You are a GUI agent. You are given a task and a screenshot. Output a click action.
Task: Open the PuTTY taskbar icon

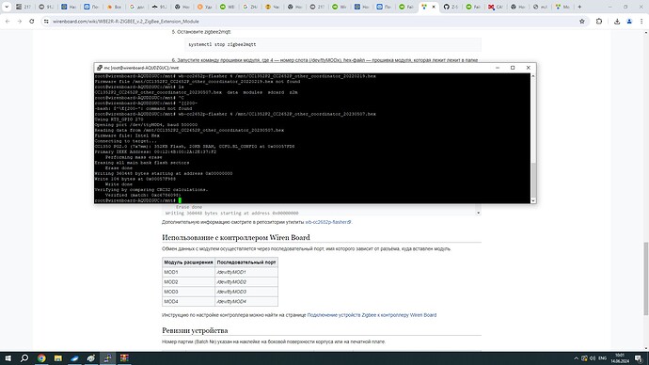click(107, 358)
